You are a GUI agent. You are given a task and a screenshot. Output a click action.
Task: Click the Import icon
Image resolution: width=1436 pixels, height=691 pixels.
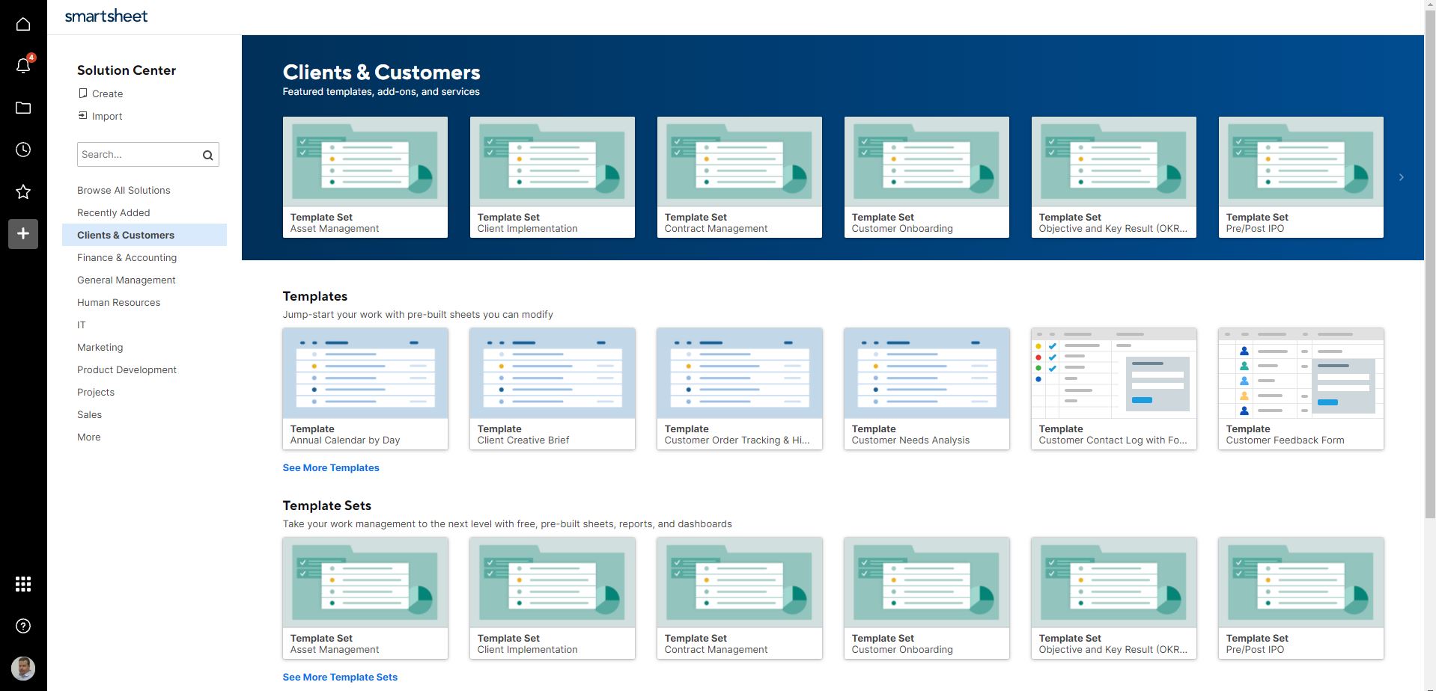click(x=83, y=116)
